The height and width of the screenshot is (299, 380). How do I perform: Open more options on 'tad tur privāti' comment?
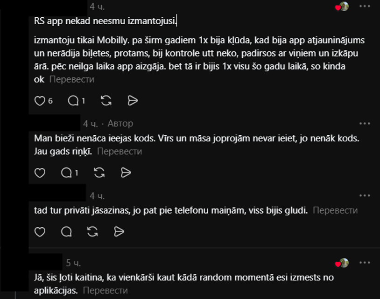[x=365, y=195]
